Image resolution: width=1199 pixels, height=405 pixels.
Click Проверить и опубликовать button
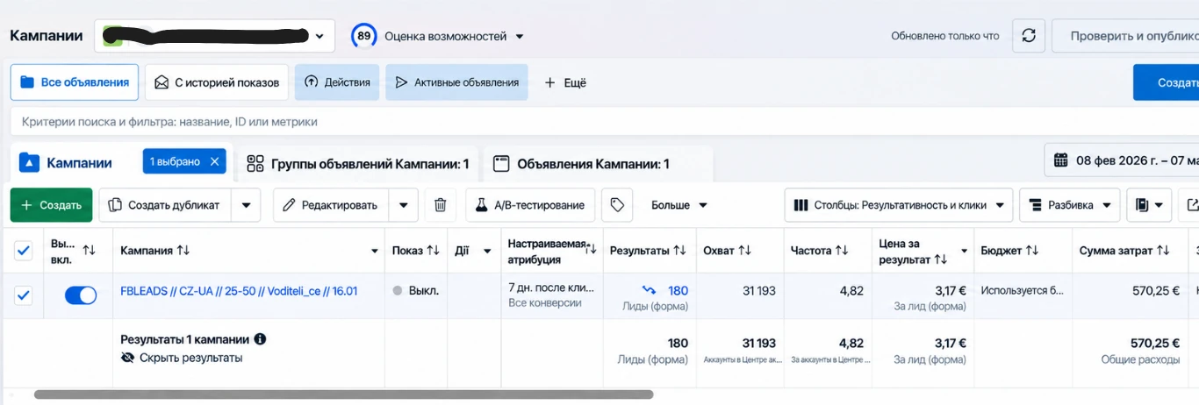tap(1125, 36)
